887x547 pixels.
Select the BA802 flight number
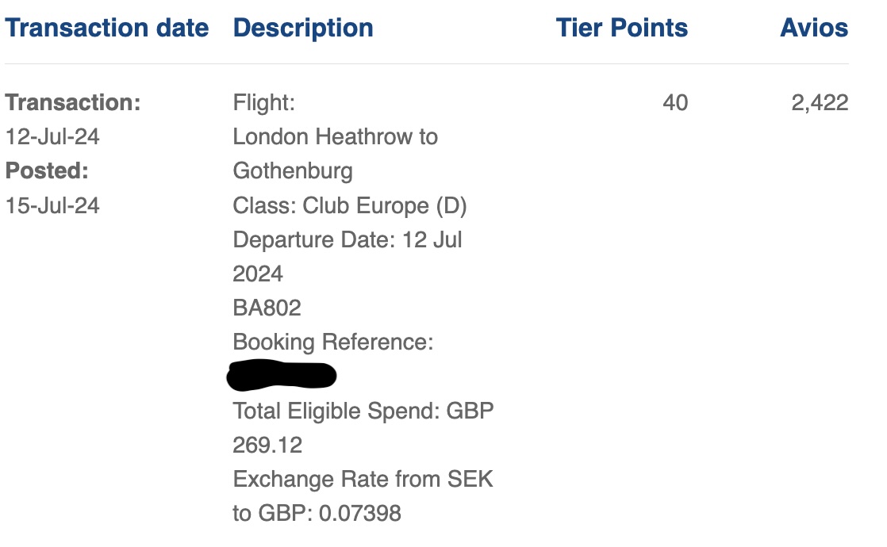click(267, 308)
